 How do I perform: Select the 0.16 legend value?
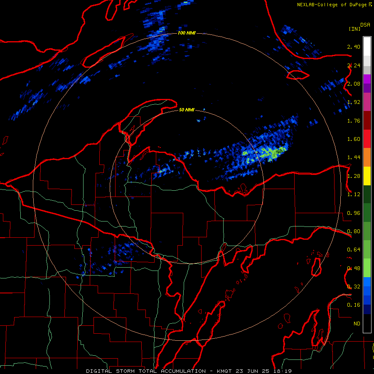(x=354, y=305)
